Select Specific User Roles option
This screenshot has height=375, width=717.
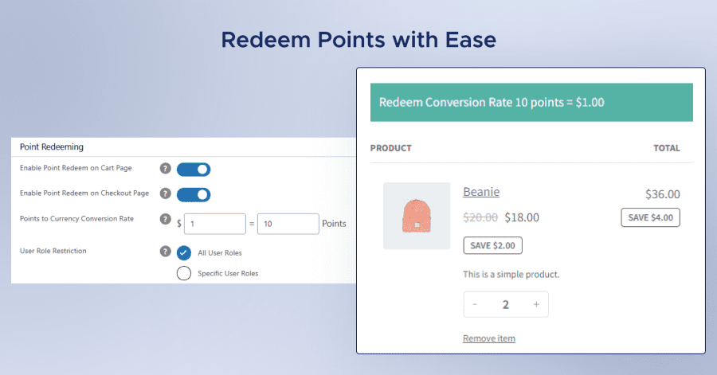[184, 273]
